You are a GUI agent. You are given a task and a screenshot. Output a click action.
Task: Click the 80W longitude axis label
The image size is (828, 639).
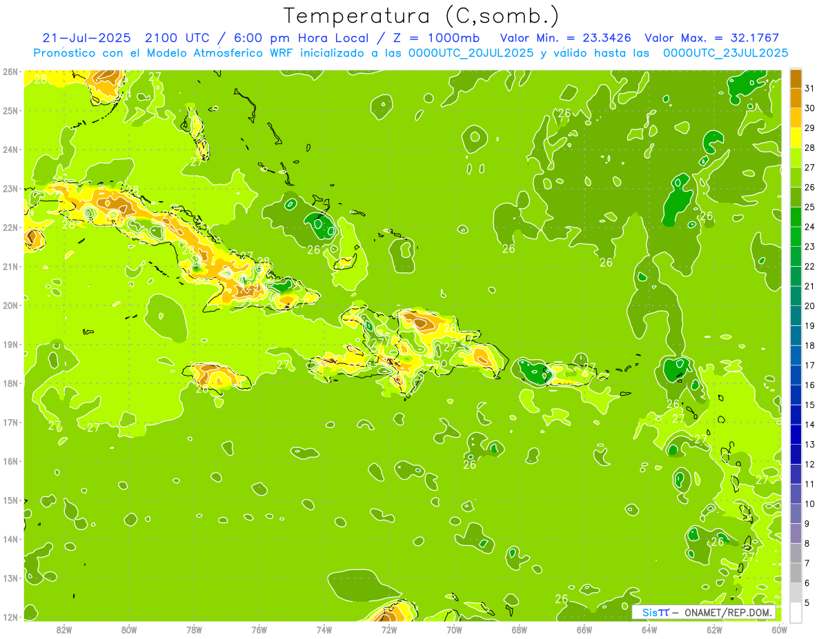click(x=129, y=629)
